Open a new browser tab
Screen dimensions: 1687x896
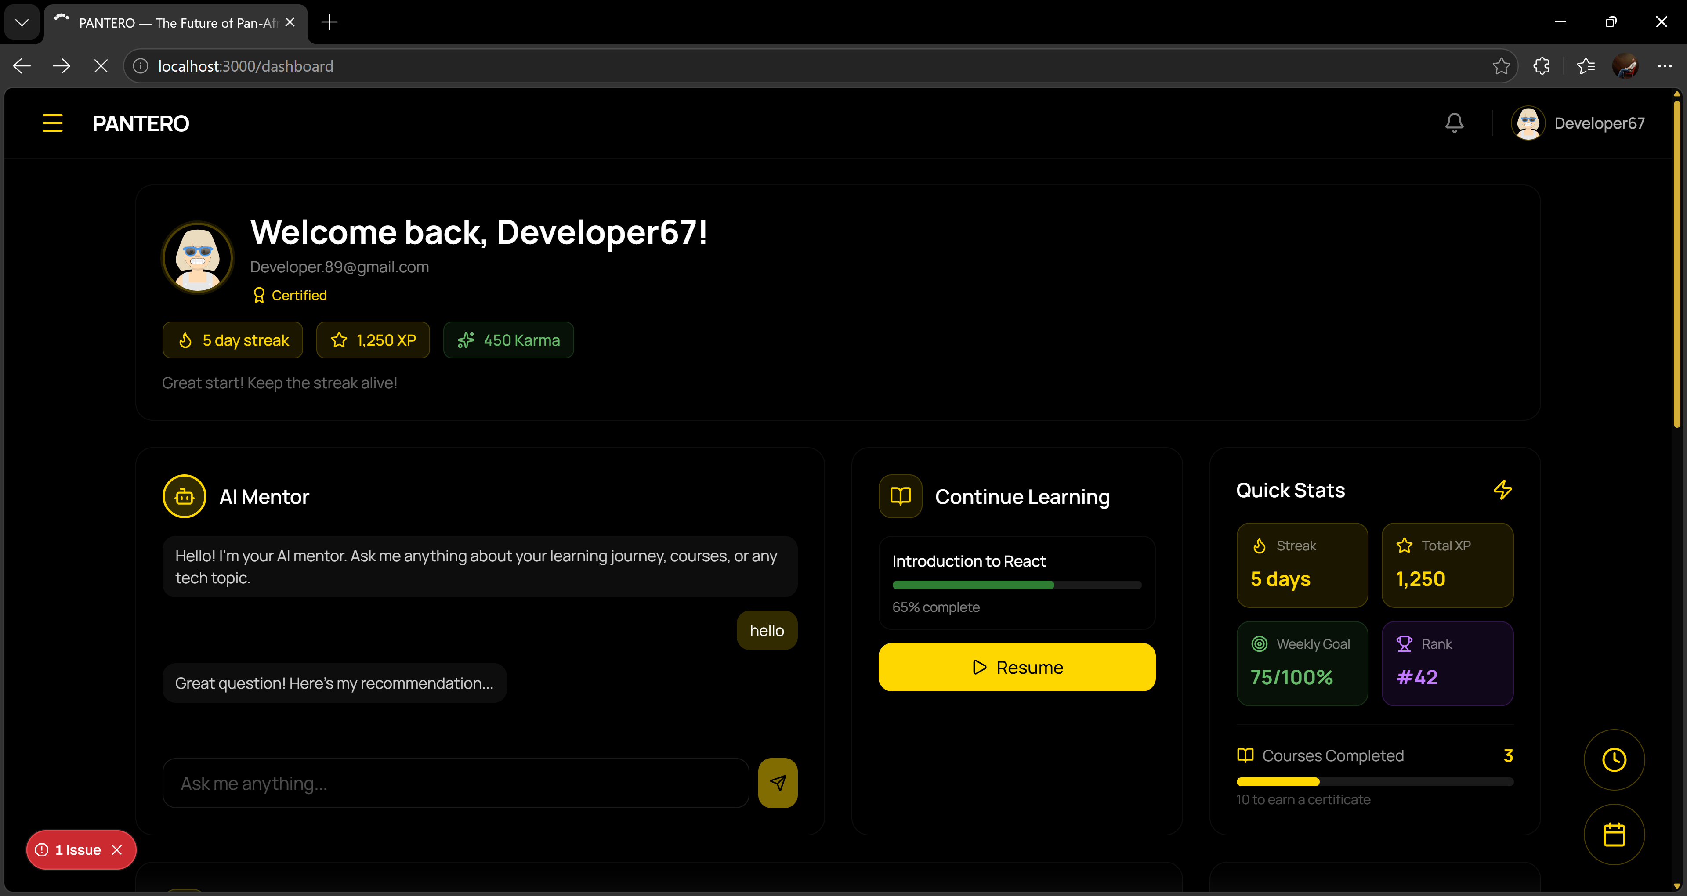329,22
